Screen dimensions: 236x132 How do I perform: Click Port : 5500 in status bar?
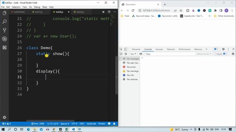click(x=38, y=124)
